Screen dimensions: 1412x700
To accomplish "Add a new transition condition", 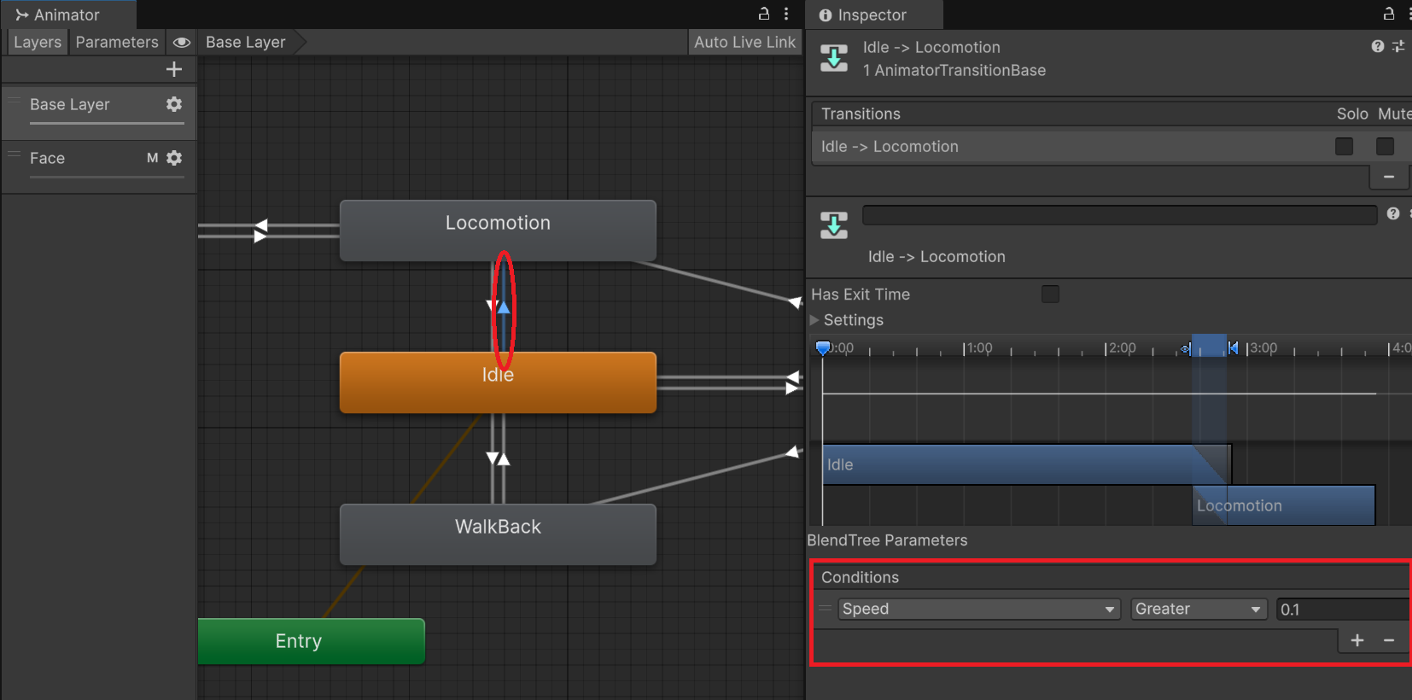I will click(1357, 640).
